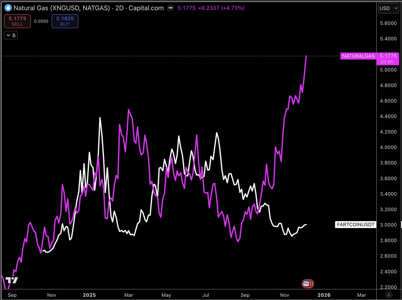Image resolution: width=402 pixels, height=300 pixels.
Task: Click the market status indicator beside Capital.com
Action: (x=171, y=8)
